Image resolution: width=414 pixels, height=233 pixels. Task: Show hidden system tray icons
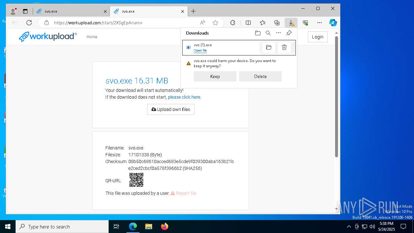(x=349, y=227)
